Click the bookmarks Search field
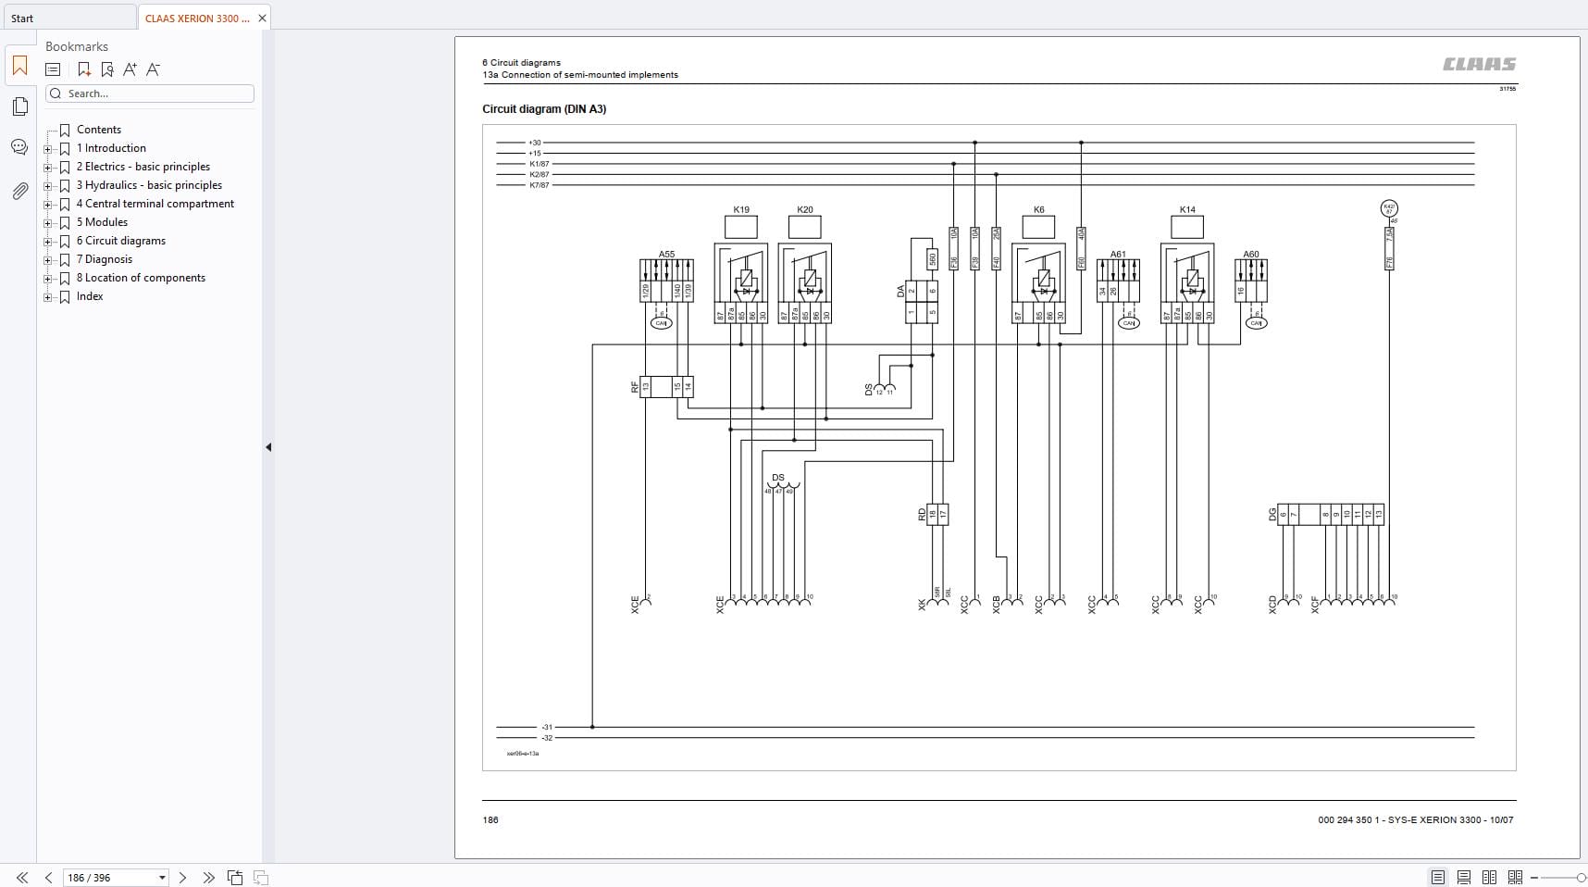The width and height of the screenshot is (1588, 887). tap(150, 94)
